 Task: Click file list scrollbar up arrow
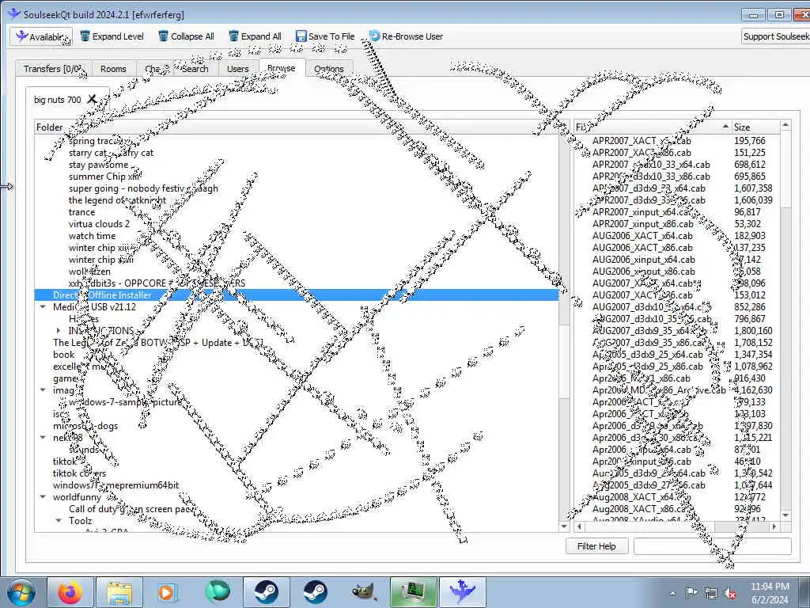[x=785, y=124]
